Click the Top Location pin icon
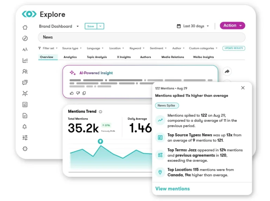The image size is (270, 201). (x=160, y=172)
